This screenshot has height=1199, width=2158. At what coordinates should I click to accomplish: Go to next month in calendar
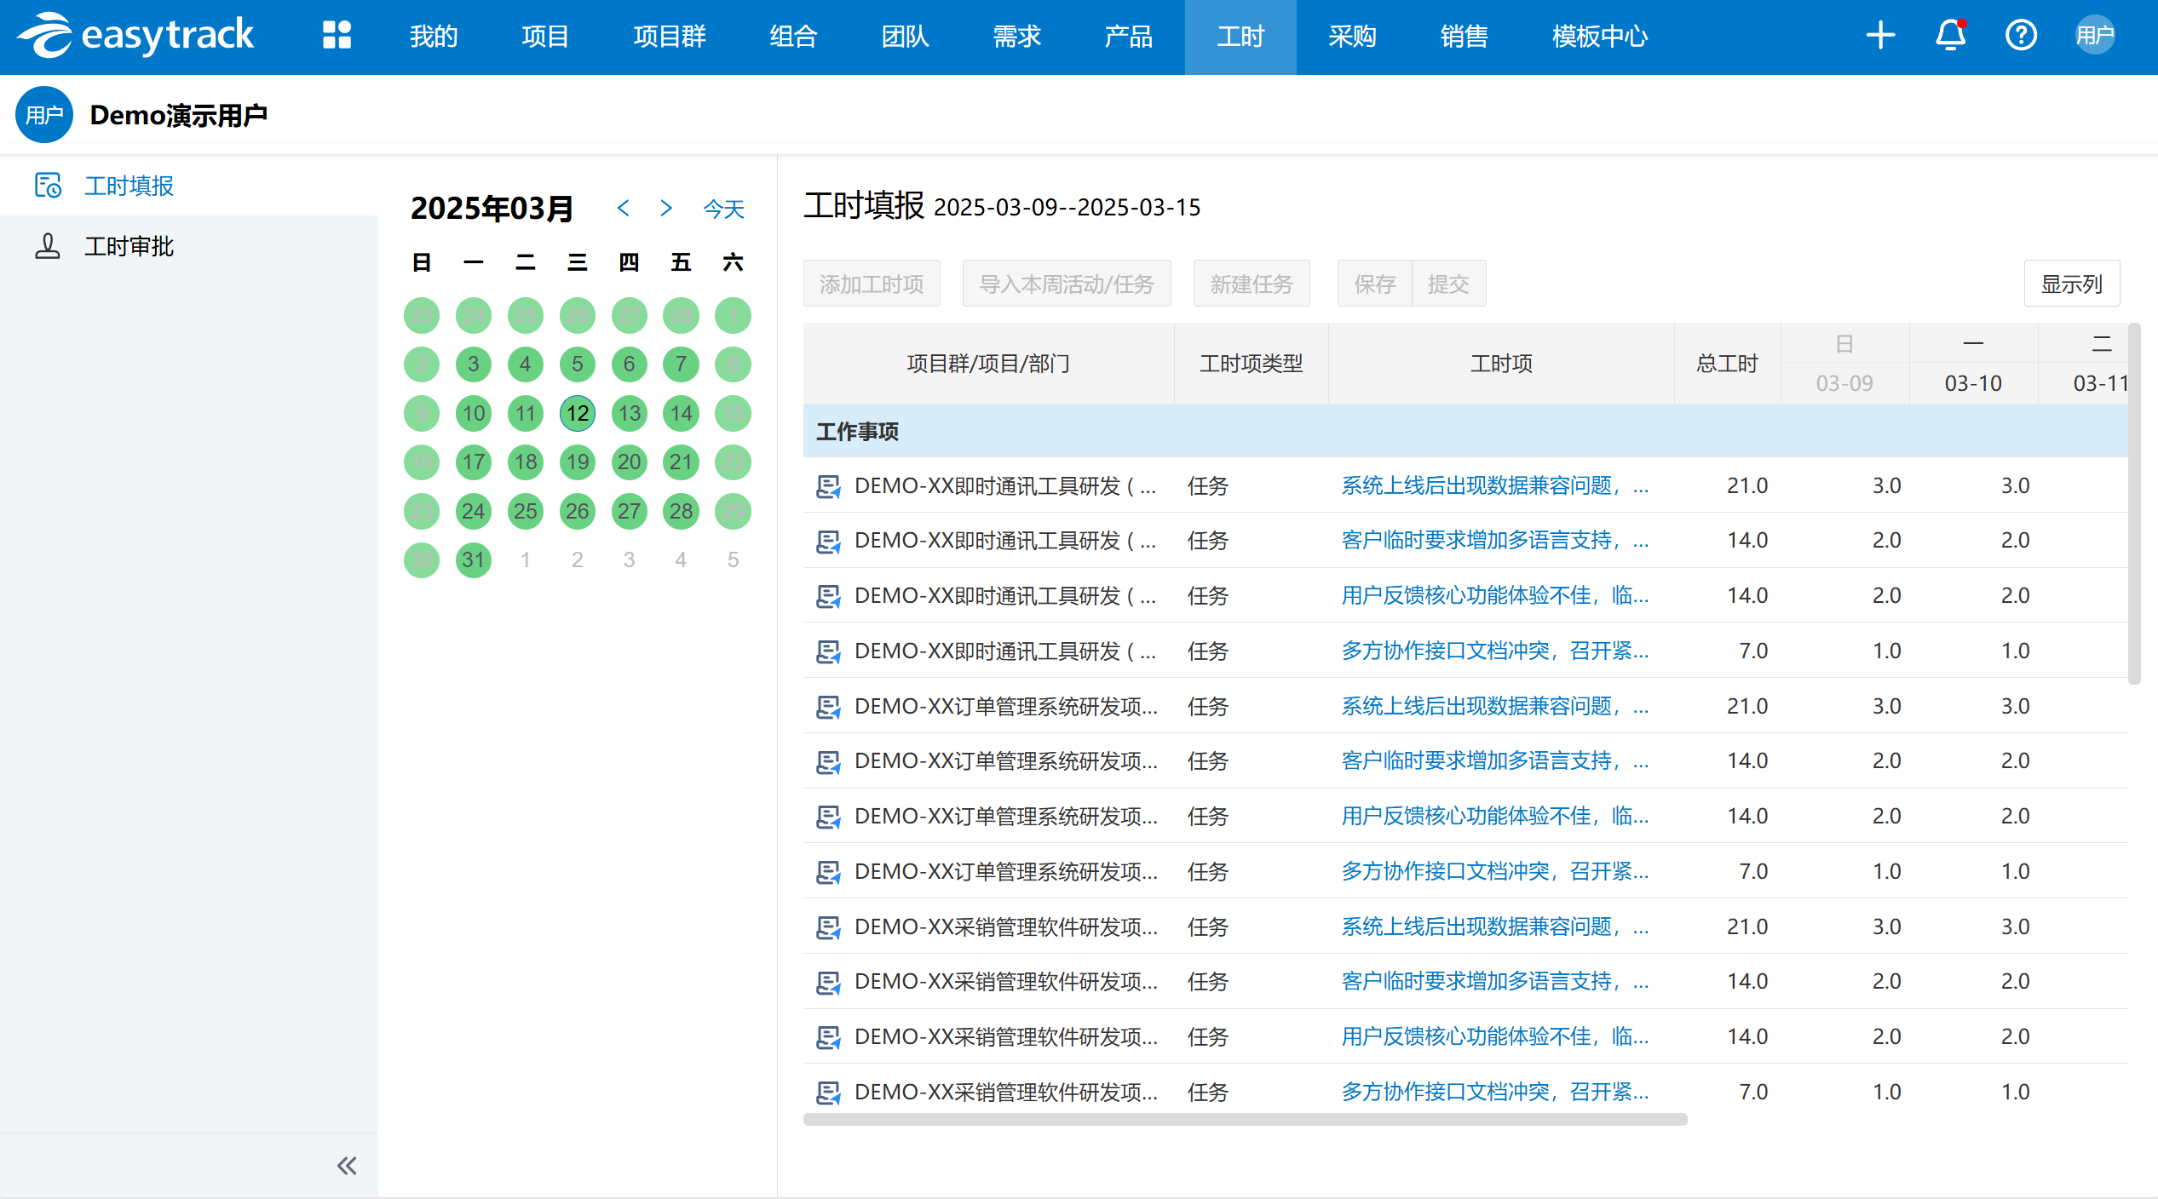pyautogui.click(x=666, y=208)
